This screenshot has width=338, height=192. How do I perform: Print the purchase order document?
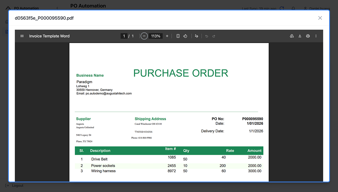point(308,36)
